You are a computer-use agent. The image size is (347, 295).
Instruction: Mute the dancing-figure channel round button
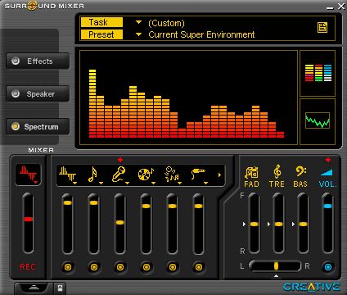pos(173,267)
